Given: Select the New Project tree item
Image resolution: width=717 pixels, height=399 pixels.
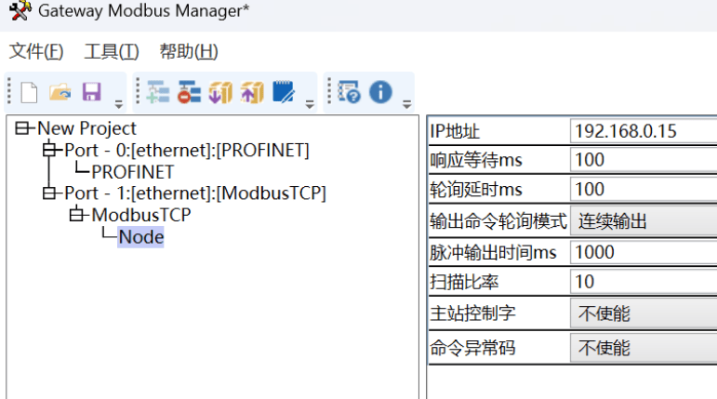Looking at the screenshot, I should (86, 128).
